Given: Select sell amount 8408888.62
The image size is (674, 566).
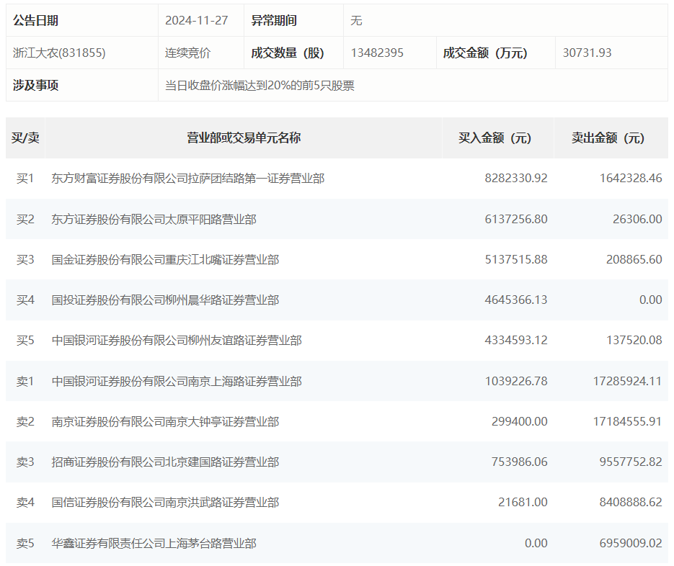Looking at the screenshot, I should pyautogui.click(x=631, y=502).
